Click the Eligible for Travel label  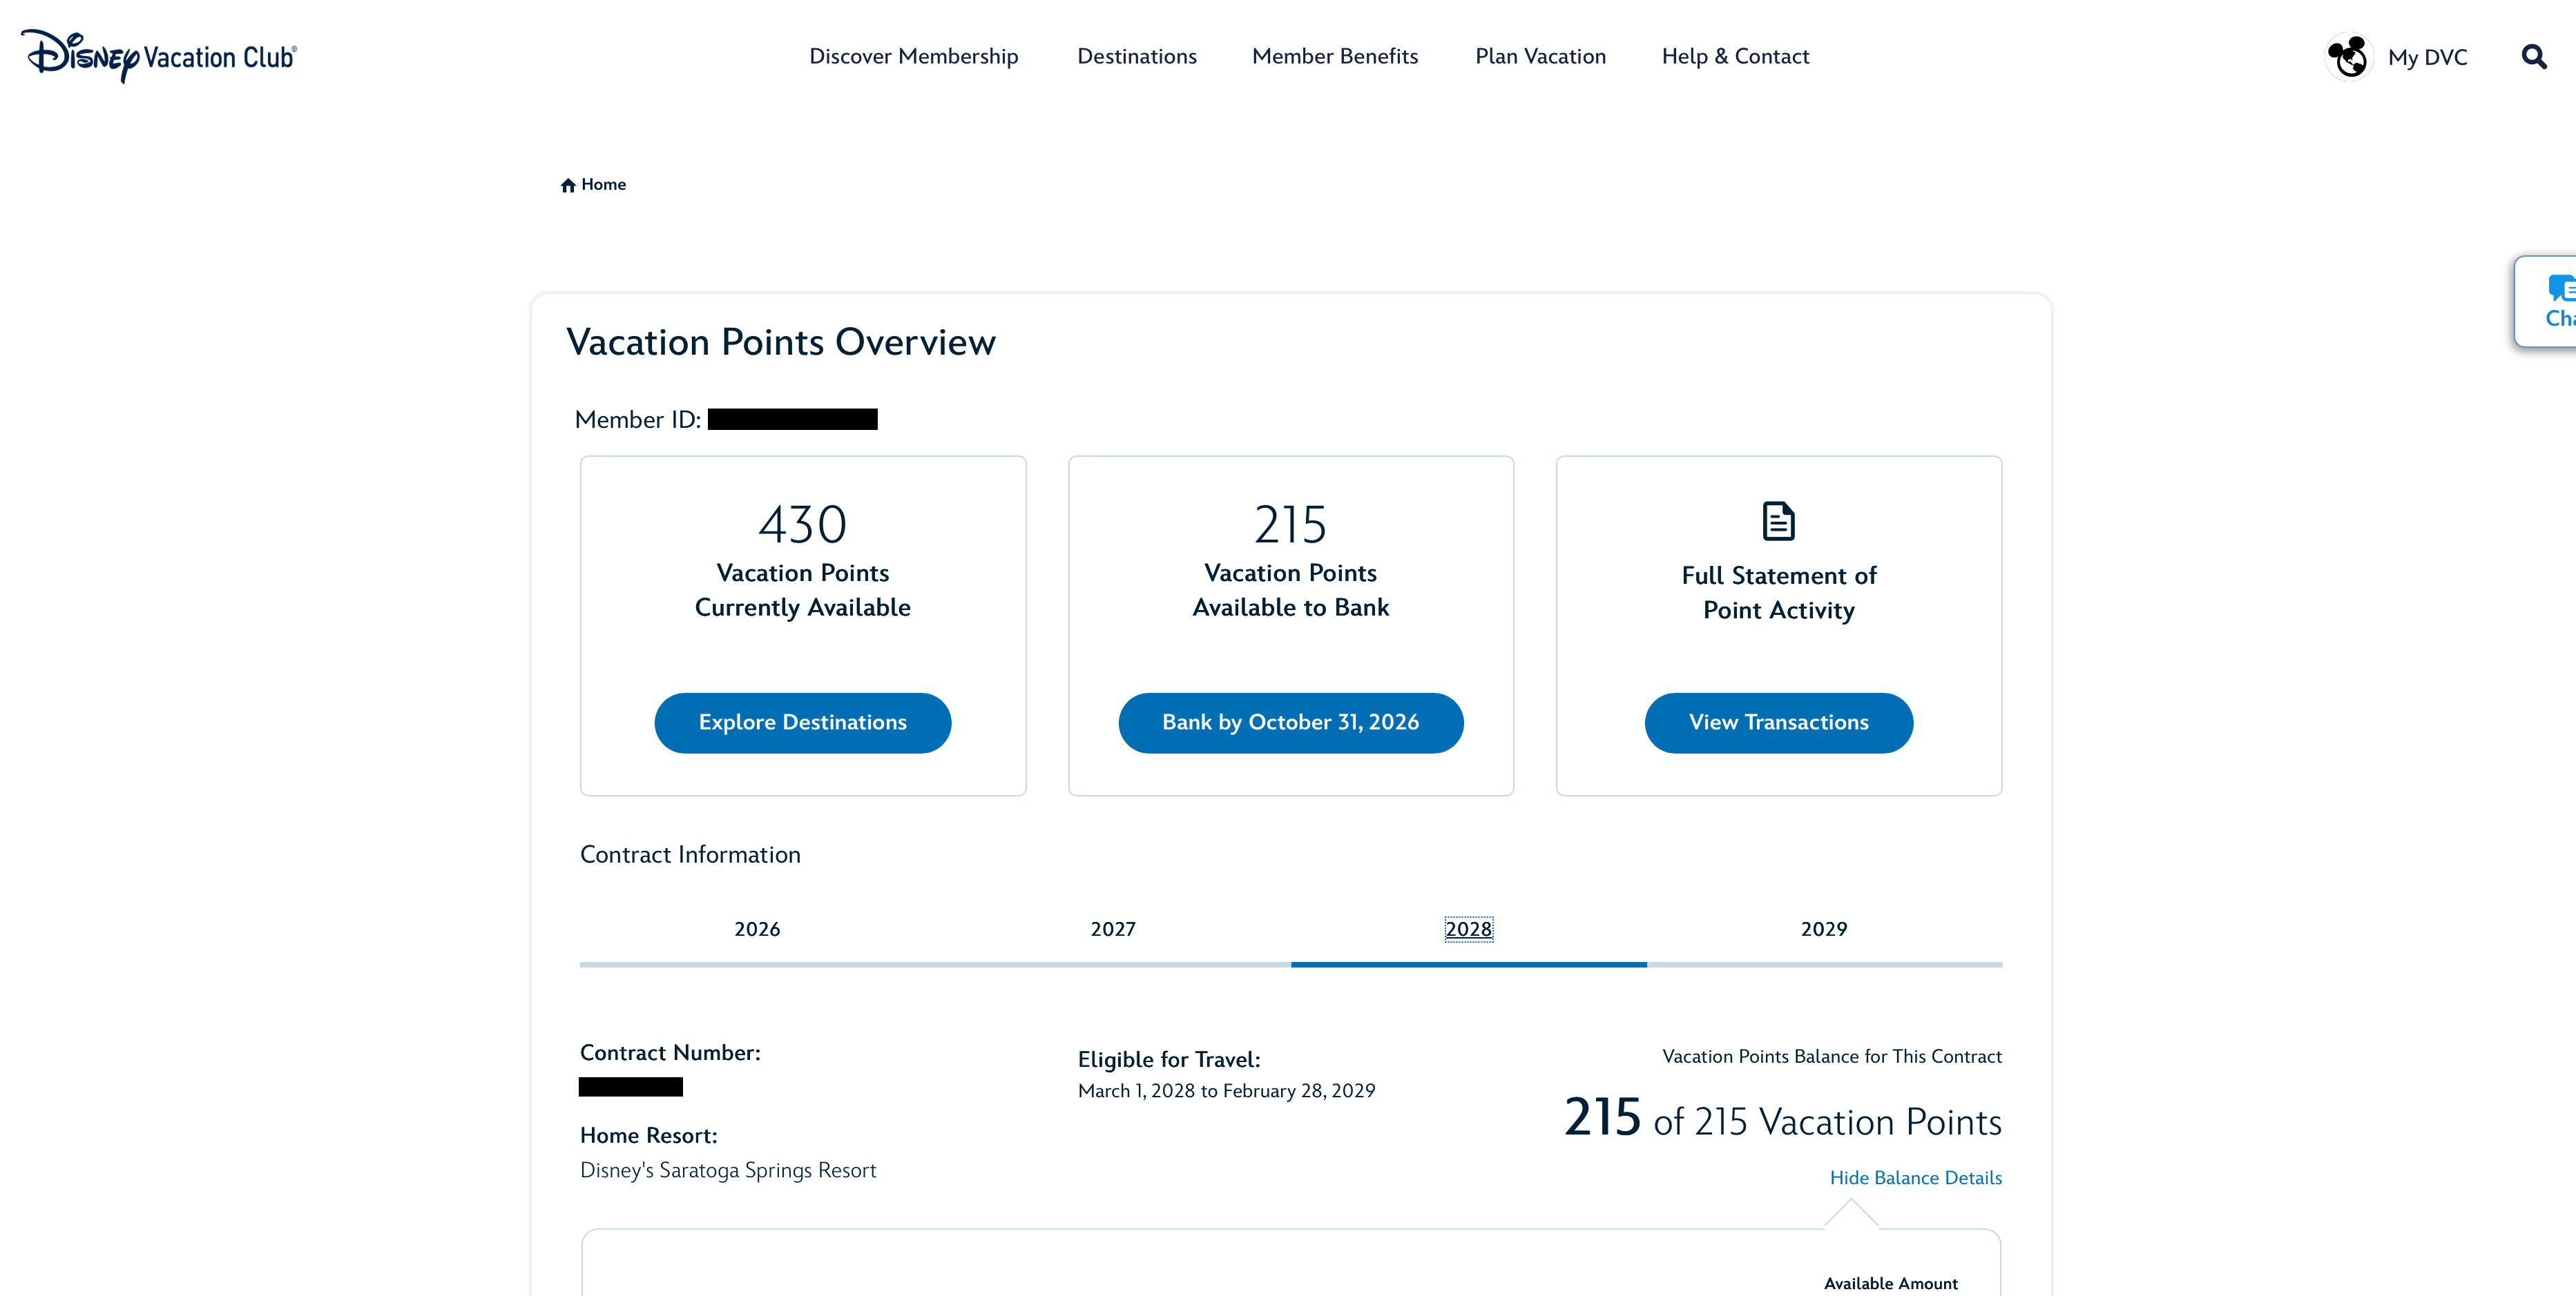pos(1169,1060)
